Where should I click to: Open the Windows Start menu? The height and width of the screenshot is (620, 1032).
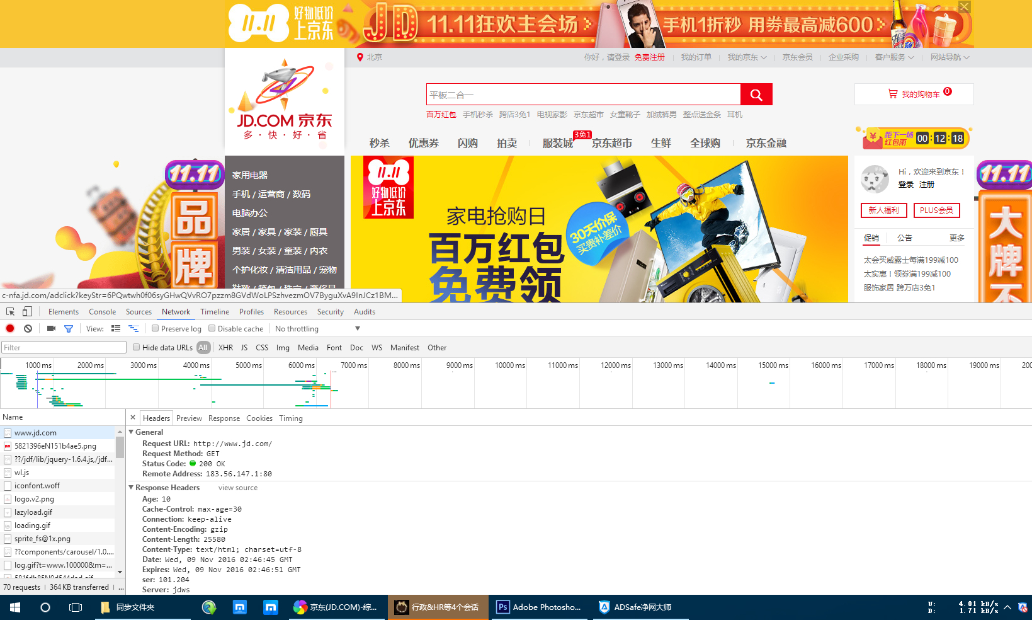[15, 607]
